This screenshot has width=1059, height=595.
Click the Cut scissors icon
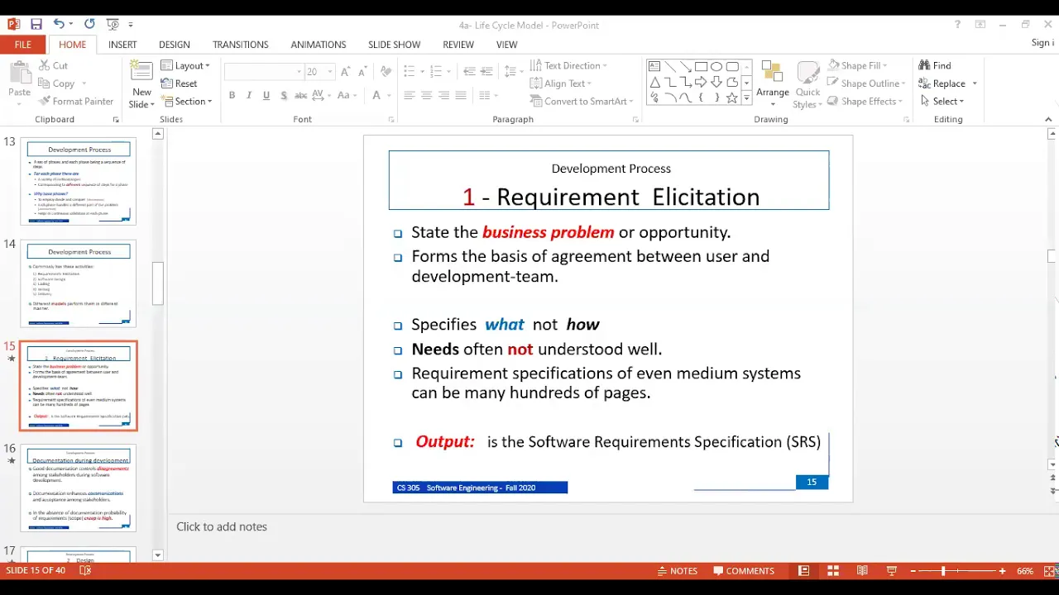tap(44, 65)
